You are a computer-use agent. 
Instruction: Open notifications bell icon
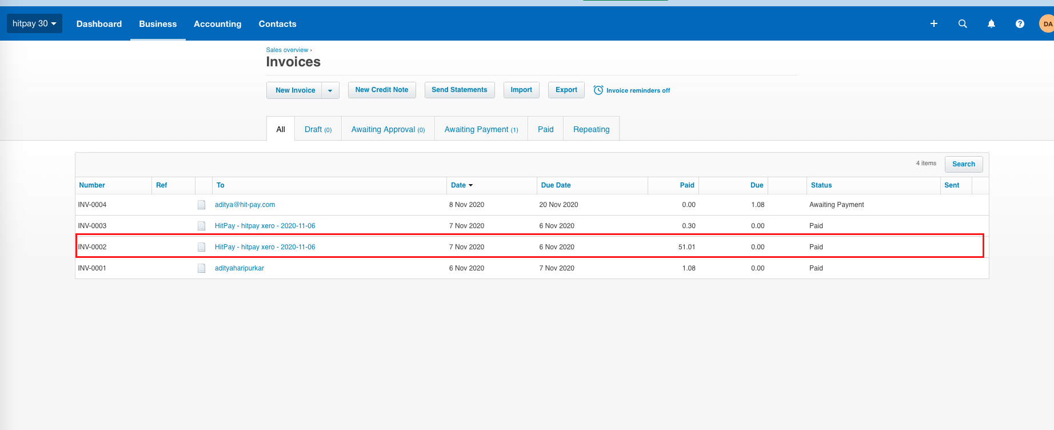tap(991, 23)
